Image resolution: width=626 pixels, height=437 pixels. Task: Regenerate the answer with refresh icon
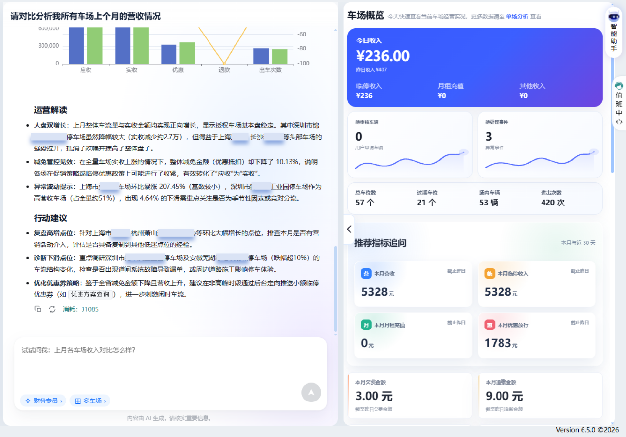tap(52, 309)
